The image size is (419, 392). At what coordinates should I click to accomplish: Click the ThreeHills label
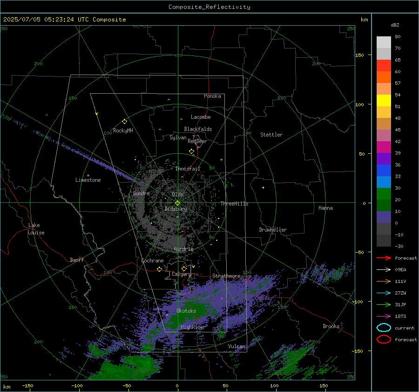(x=234, y=204)
